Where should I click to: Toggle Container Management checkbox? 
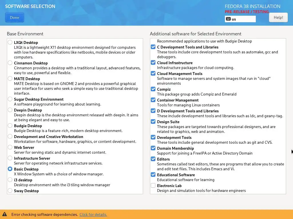pos(153,100)
